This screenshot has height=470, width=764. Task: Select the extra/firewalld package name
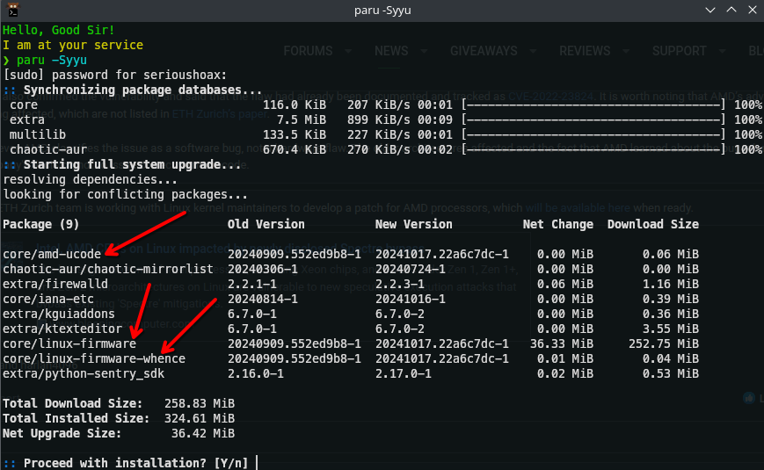click(x=55, y=284)
